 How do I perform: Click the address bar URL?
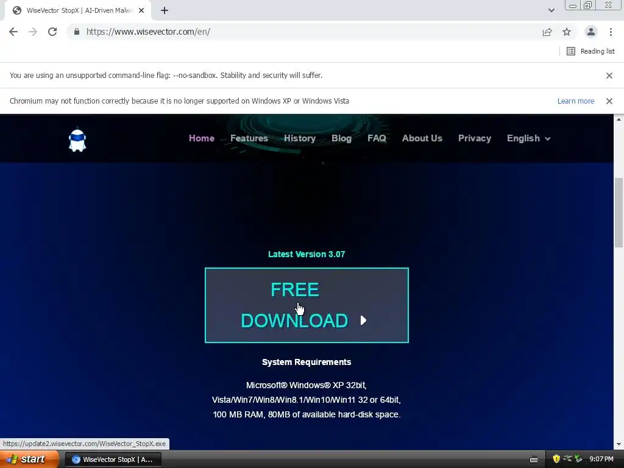click(148, 32)
